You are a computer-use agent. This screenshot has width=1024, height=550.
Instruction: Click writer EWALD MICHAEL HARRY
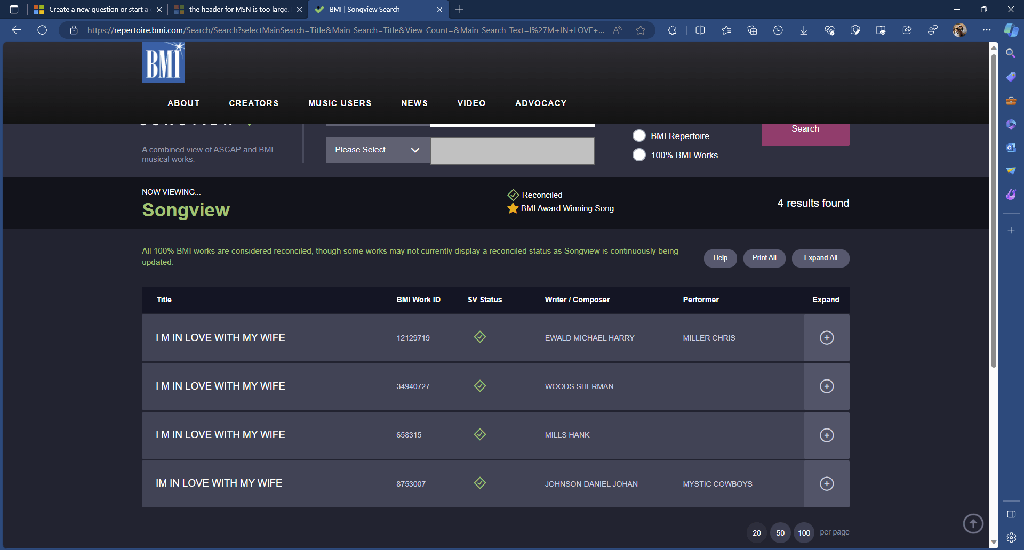pos(590,338)
